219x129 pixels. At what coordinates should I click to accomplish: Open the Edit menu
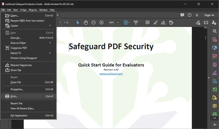[x=9, y=10]
